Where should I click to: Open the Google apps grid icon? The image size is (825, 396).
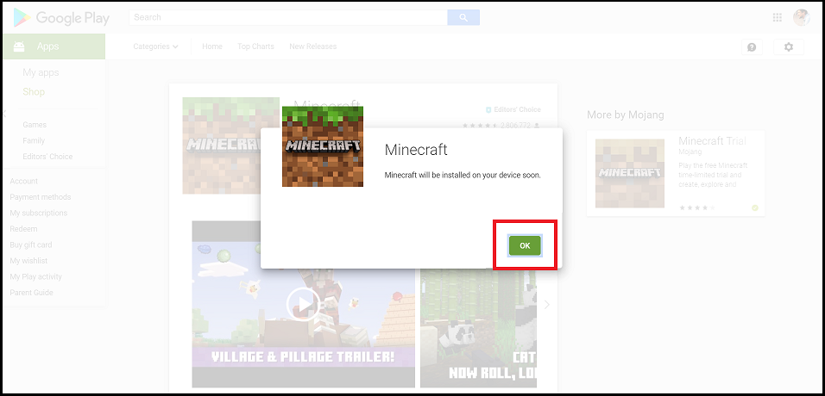pyautogui.click(x=778, y=17)
